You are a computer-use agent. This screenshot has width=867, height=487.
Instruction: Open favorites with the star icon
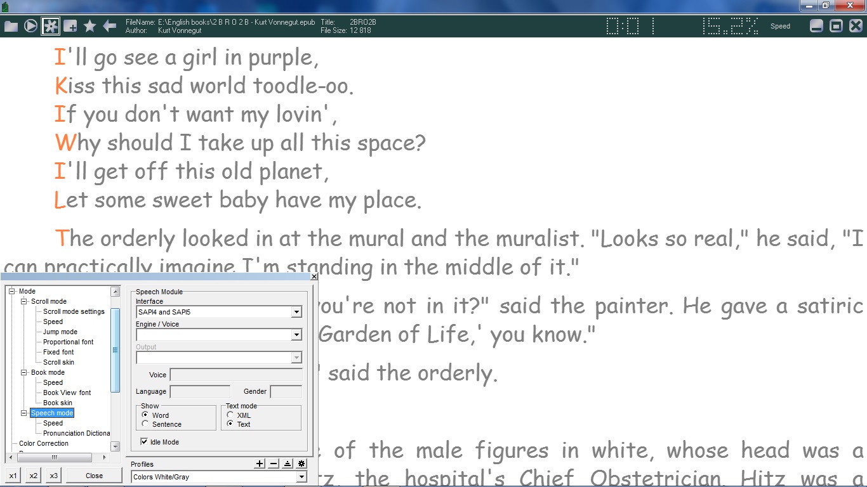pos(90,26)
